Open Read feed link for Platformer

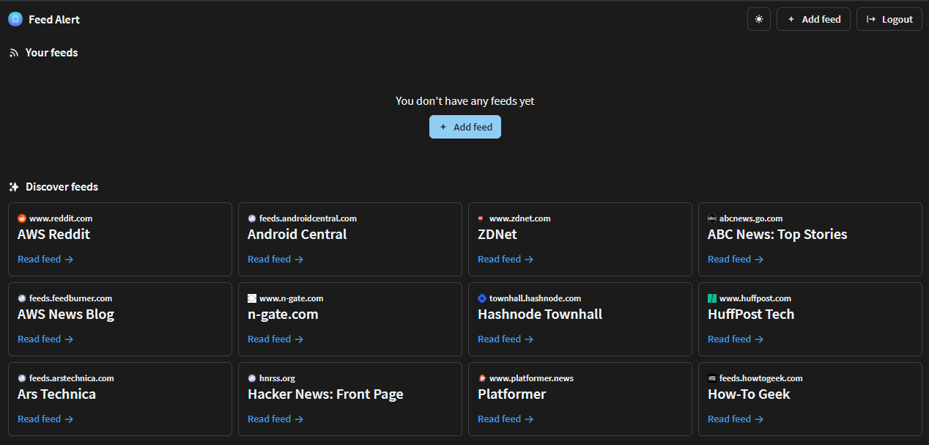coord(506,419)
